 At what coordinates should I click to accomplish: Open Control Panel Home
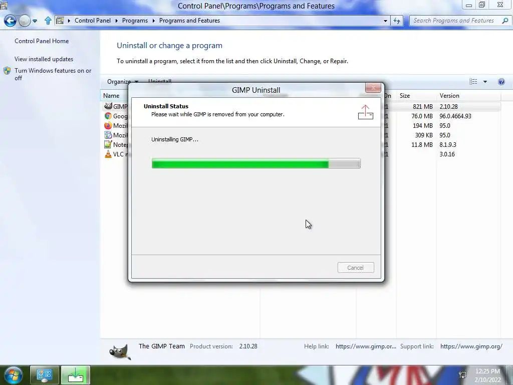point(42,41)
